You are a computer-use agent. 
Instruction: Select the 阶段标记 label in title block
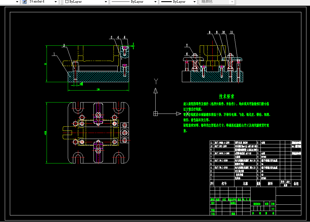pos(257,204)
